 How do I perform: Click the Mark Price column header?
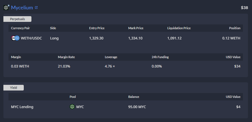pyautogui.click(x=136, y=28)
